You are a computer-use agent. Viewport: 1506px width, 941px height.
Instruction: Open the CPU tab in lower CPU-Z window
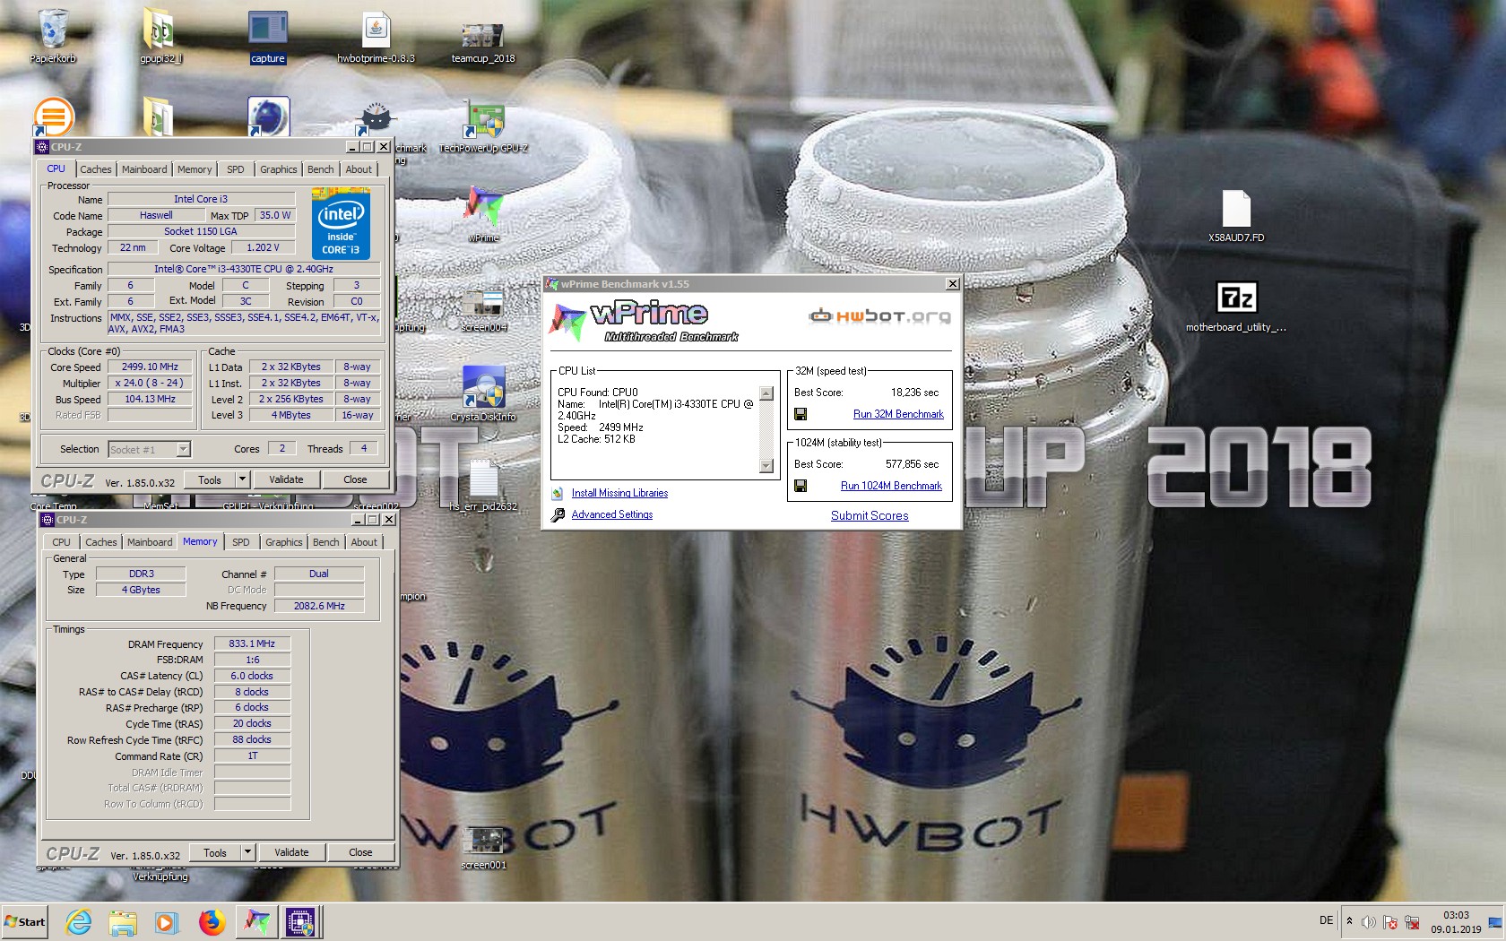[61, 542]
